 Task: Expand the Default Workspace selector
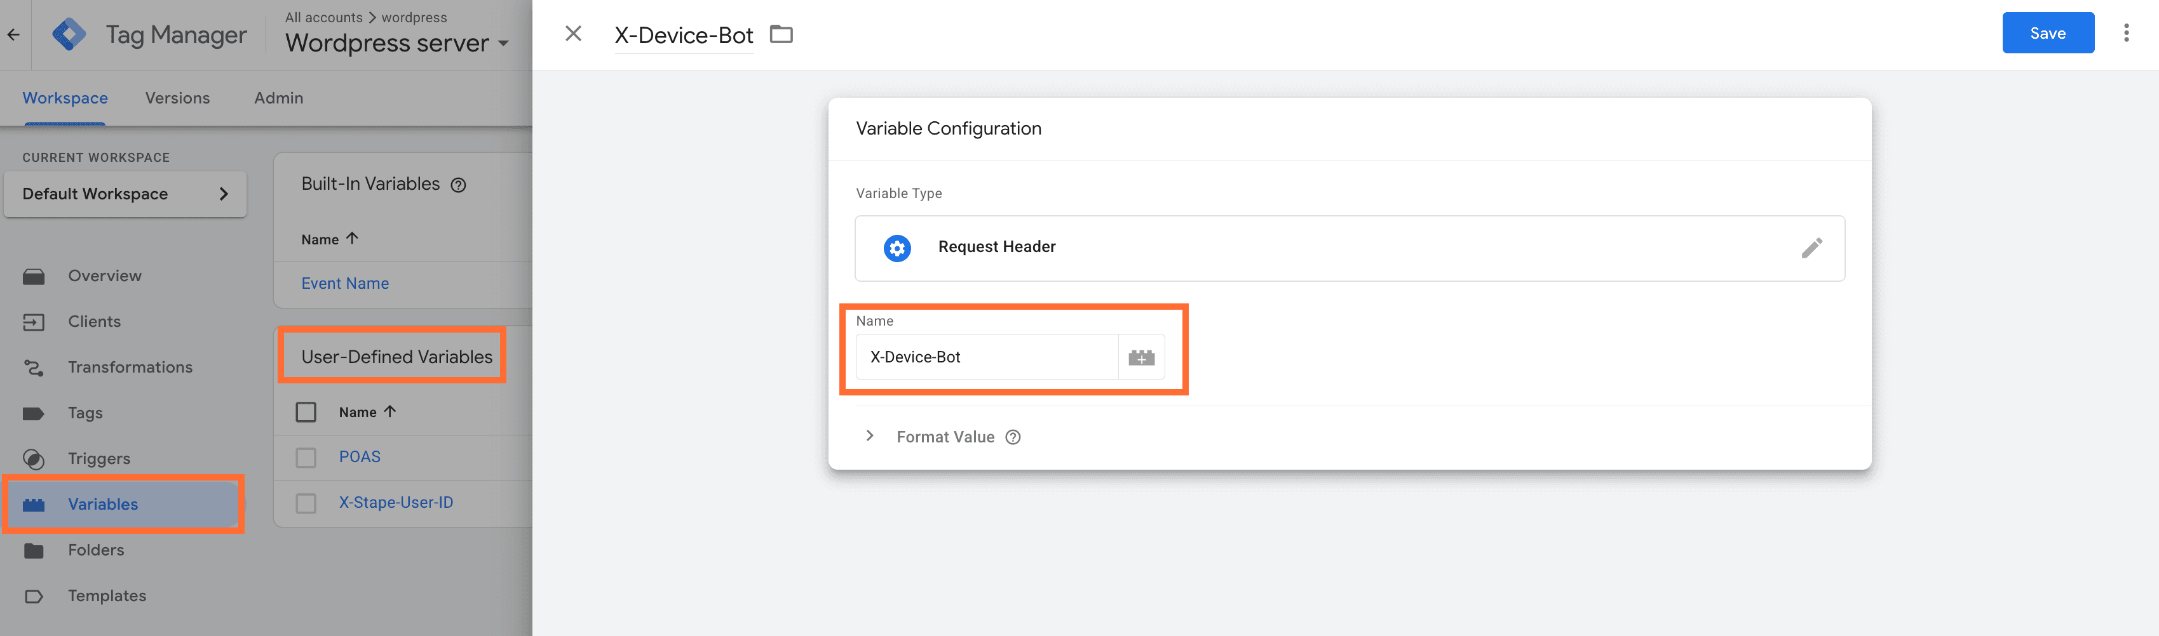[x=125, y=194]
